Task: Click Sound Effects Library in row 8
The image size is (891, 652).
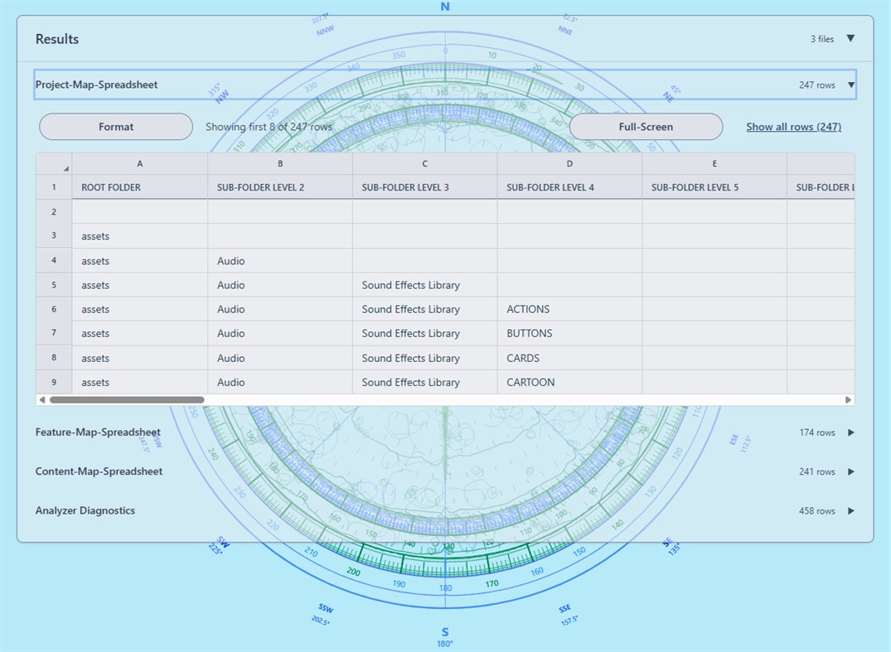Action: 424,358
